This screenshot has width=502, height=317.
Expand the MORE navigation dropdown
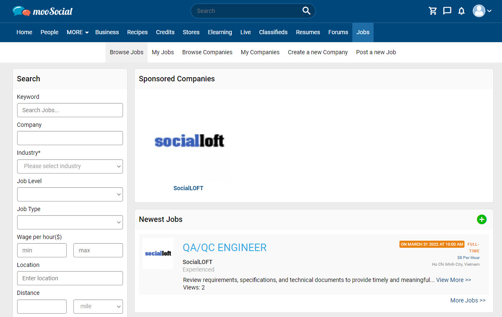(x=78, y=32)
